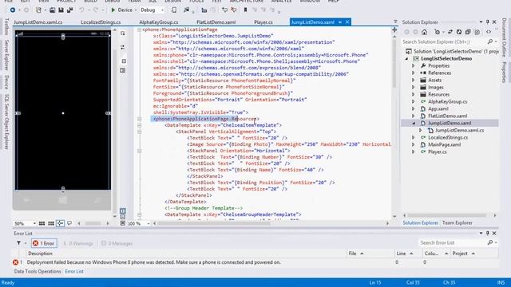Toggle the 0 Messages filter button
Image resolution: width=511 pixels, height=287 pixels.
(x=117, y=243)
